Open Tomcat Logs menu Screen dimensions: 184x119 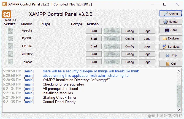pyautogui.click(x=147, y=62)
